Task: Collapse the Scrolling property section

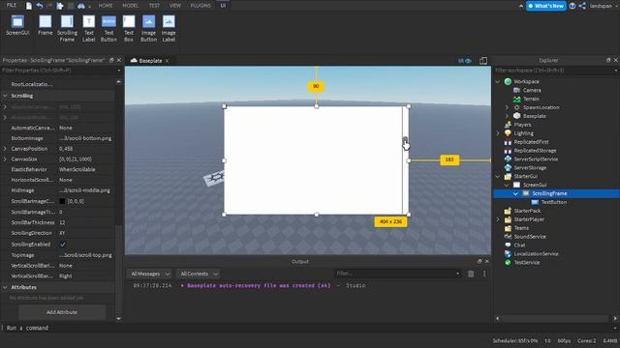Action: pos(5,96)
